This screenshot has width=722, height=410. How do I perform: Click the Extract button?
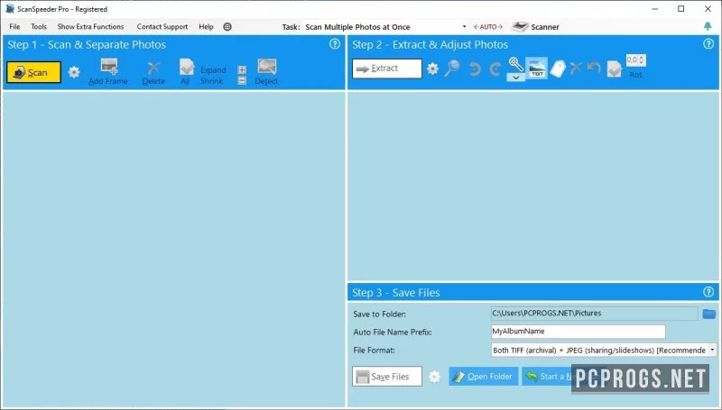[x=387, y=68]
